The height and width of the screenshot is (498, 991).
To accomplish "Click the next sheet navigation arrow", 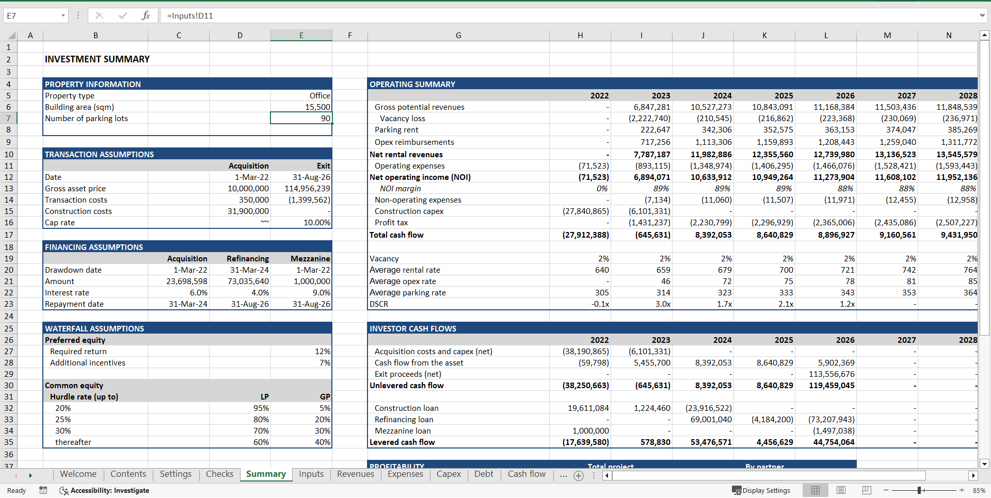I will [x=30, y=475].
